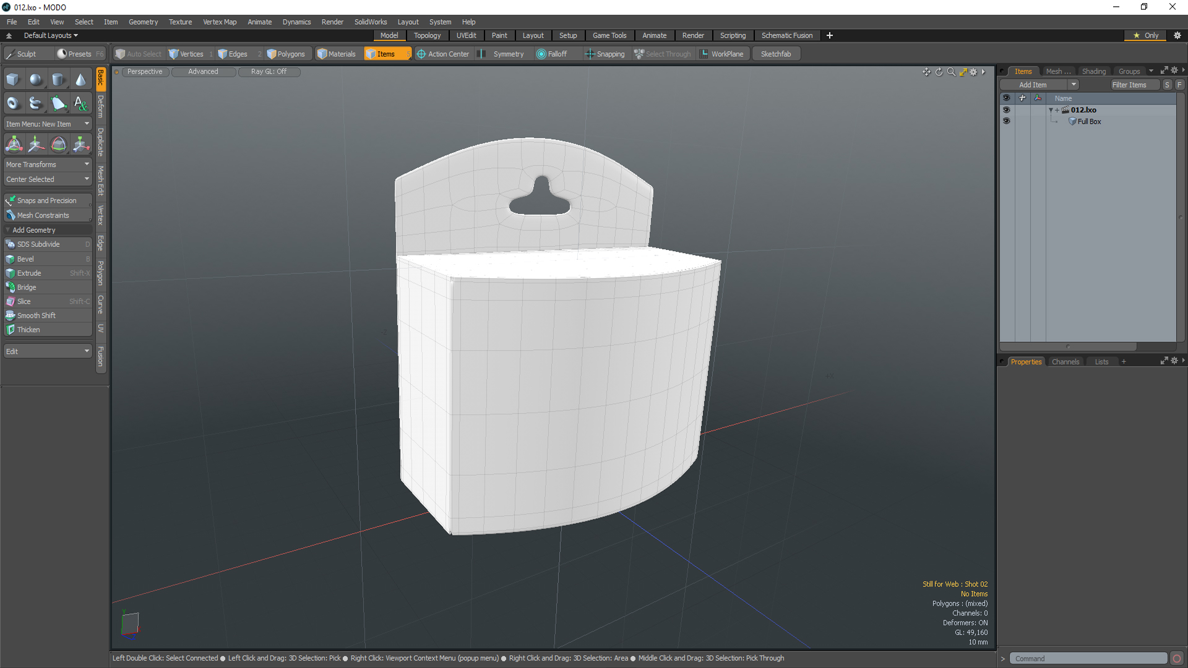This screenshot has height=668, width=1188.
Task: Click the Cylinder primitive tool
Action: tap(58, 80)
